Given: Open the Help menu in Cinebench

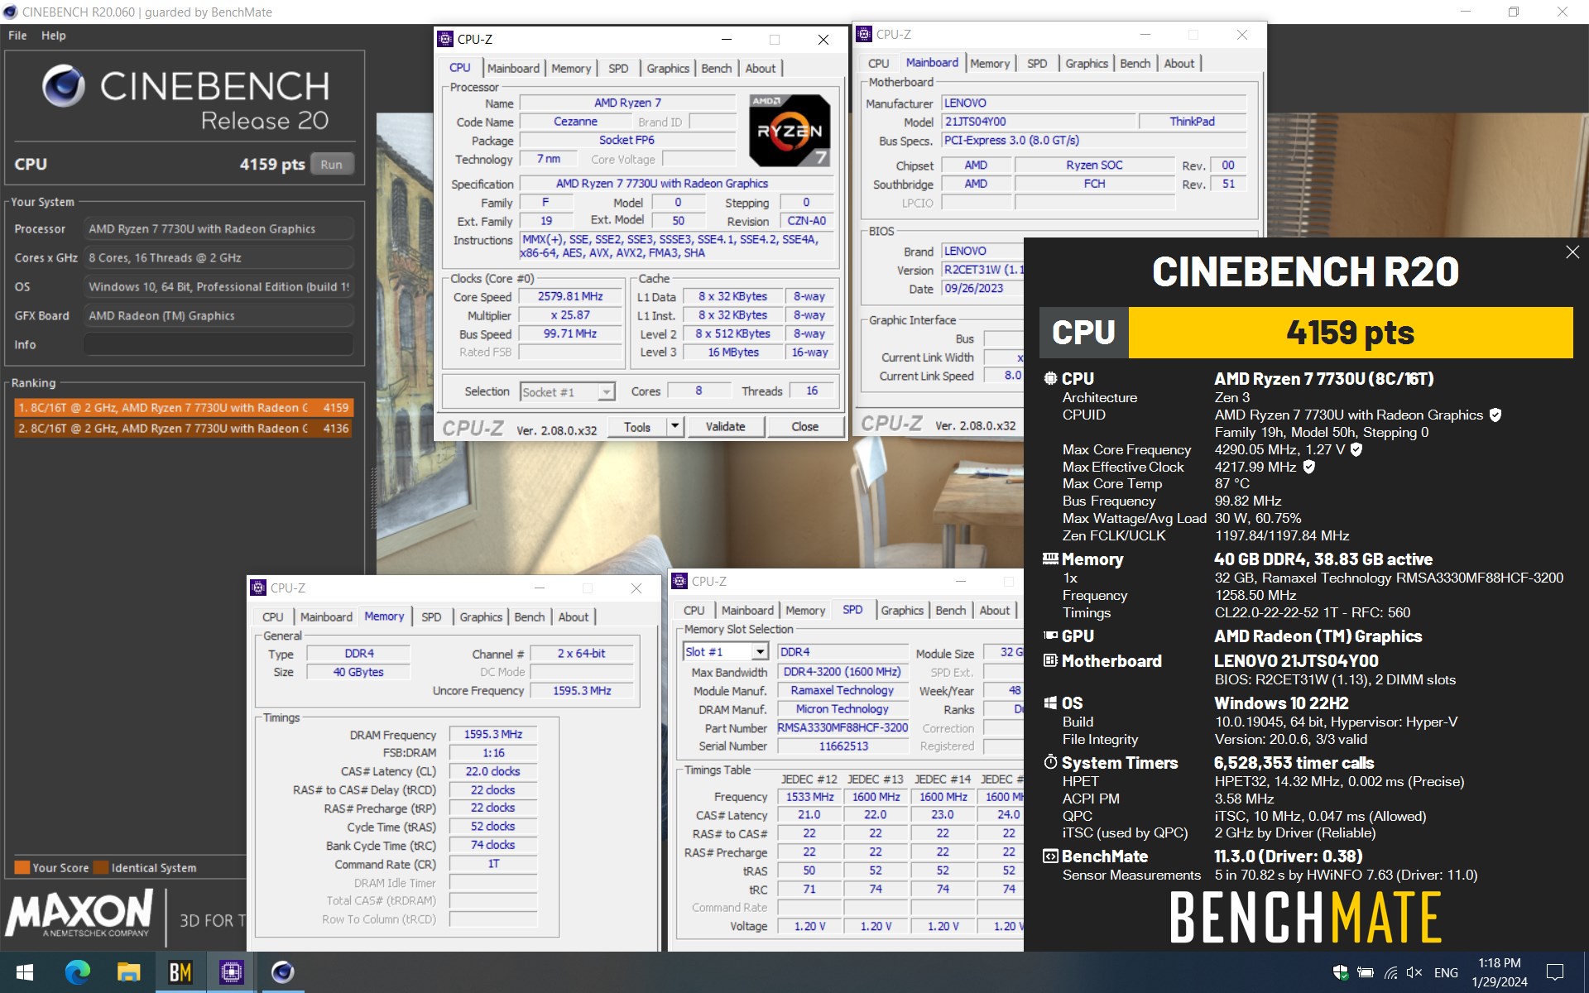Looking at the screenshot, I should [54, 36].
